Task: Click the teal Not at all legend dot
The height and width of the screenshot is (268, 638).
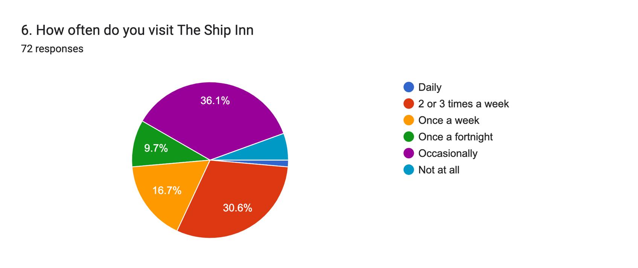Action: click(x=408, y=170)
